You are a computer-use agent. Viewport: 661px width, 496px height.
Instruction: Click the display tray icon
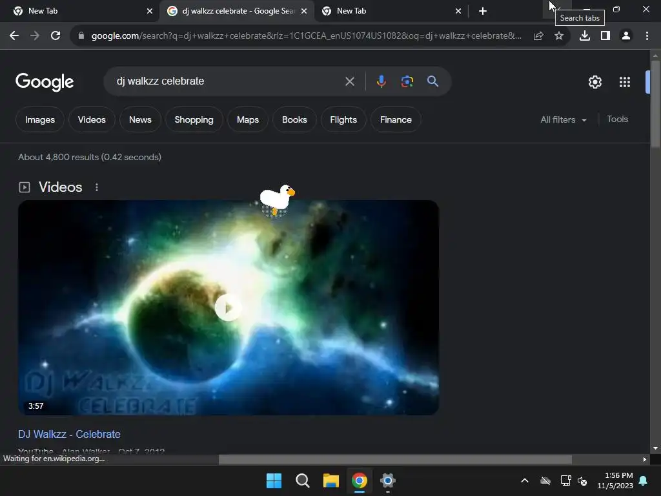click(x=565, y=480)
